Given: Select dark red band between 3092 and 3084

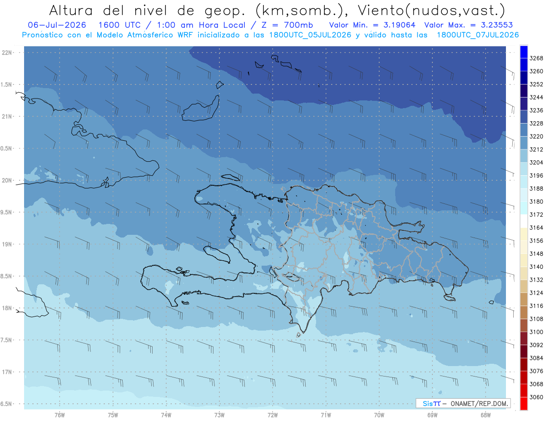Looking at the screenshot, I should click(523, 352).
